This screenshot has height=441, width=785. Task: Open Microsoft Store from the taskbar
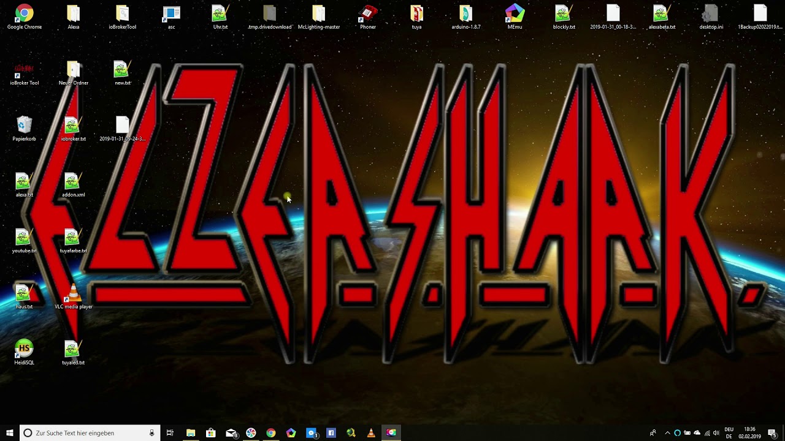(211, 433)
